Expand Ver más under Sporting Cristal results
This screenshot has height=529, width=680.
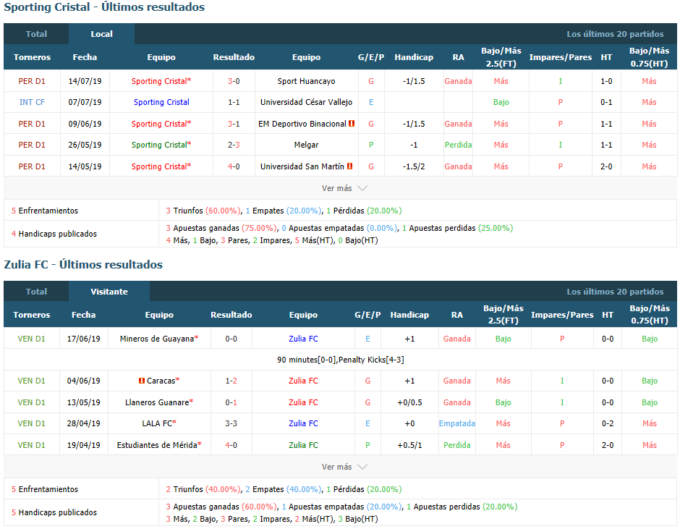[x=344, y=188]
